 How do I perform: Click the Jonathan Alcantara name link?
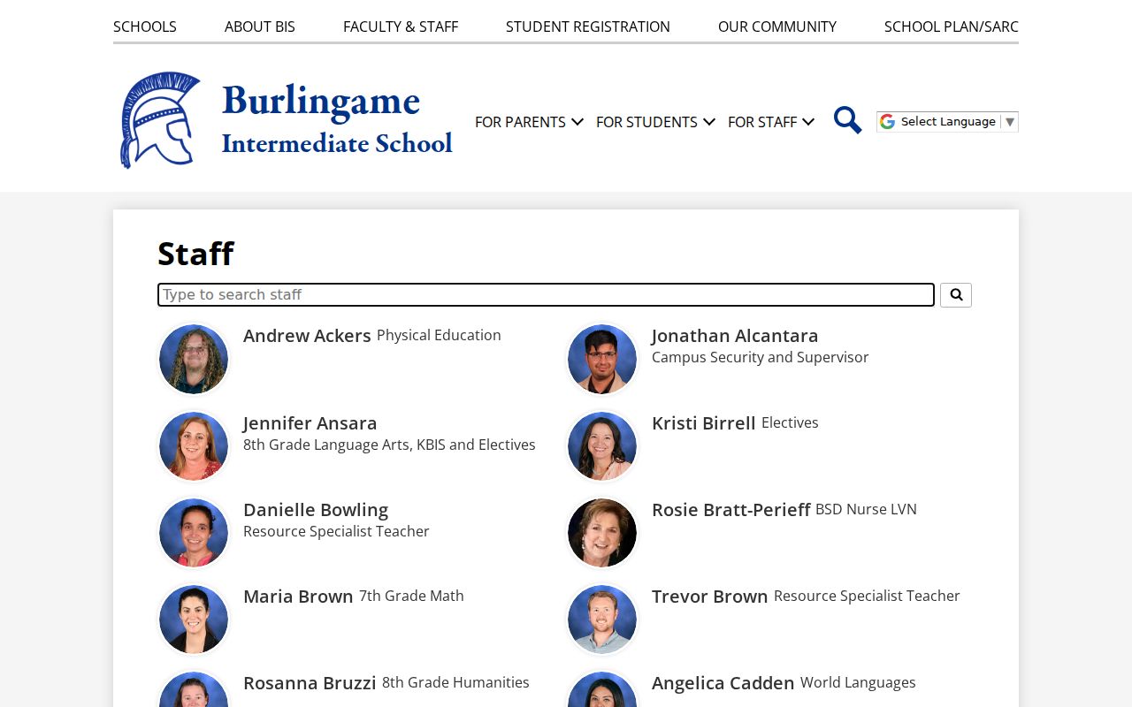[x=735, y=336]
